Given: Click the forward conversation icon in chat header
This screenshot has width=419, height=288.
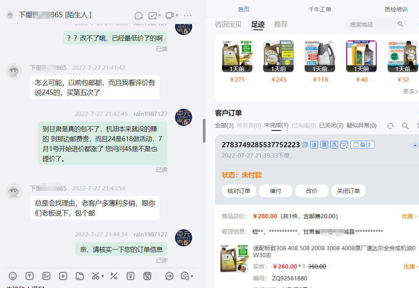Looking at the screenshot, I should 138,16.
